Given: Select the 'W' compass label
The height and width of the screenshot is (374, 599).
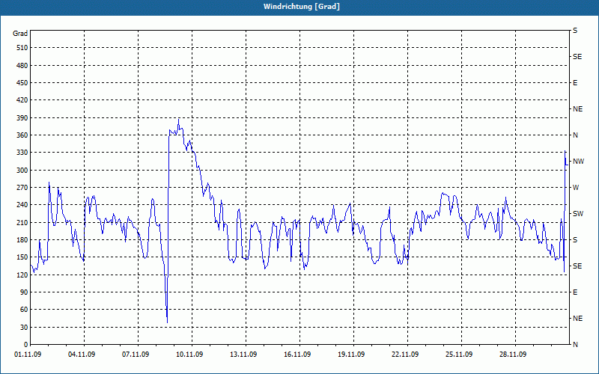Looking at the screenshot, I should [576, 188].
